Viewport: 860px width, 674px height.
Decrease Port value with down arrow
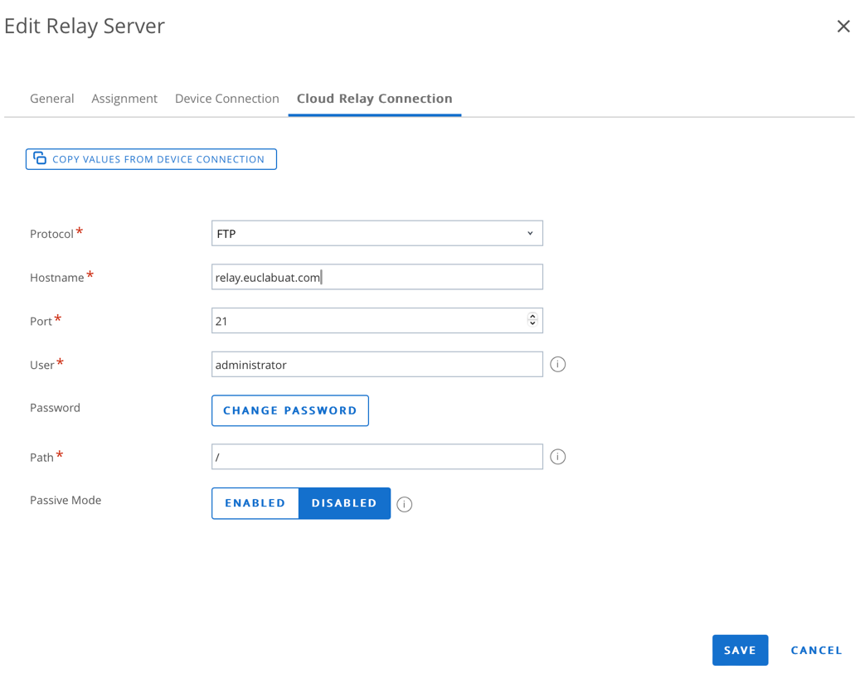[x=532, y=324]
